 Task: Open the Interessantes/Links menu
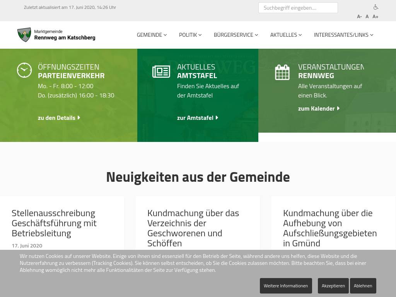coord(343,35)
